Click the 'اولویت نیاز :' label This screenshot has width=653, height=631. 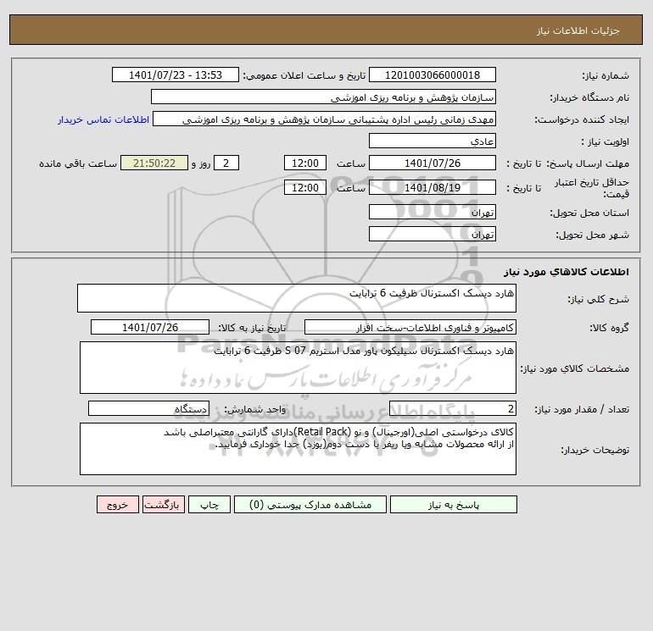606,141
